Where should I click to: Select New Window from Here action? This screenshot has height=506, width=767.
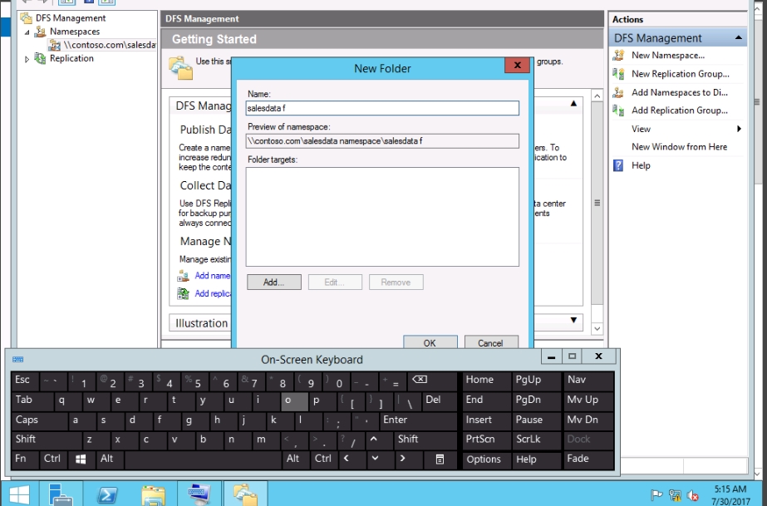pyautogui.click(x=679, y=147)
